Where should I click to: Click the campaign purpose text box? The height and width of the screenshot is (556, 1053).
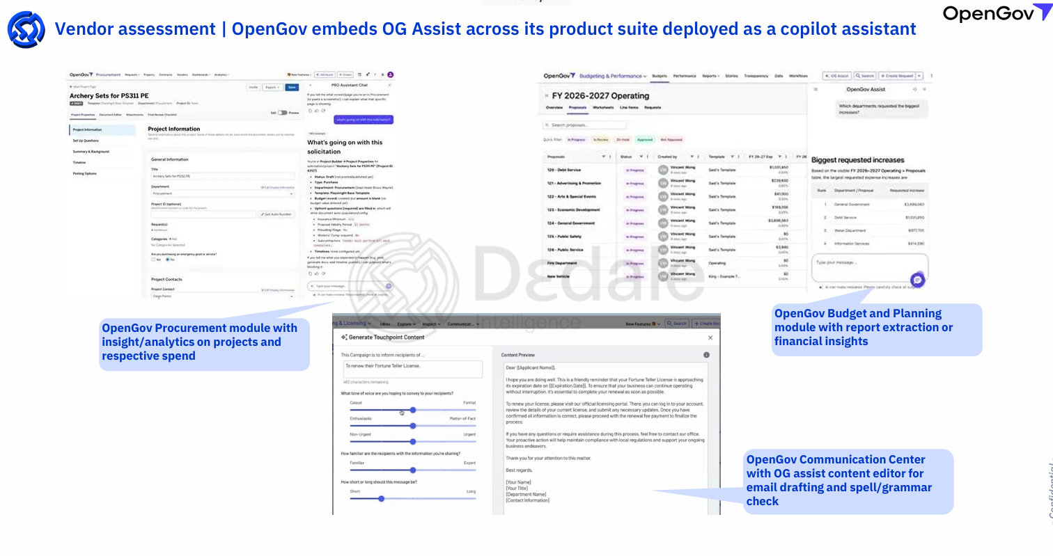click(412, 370)
